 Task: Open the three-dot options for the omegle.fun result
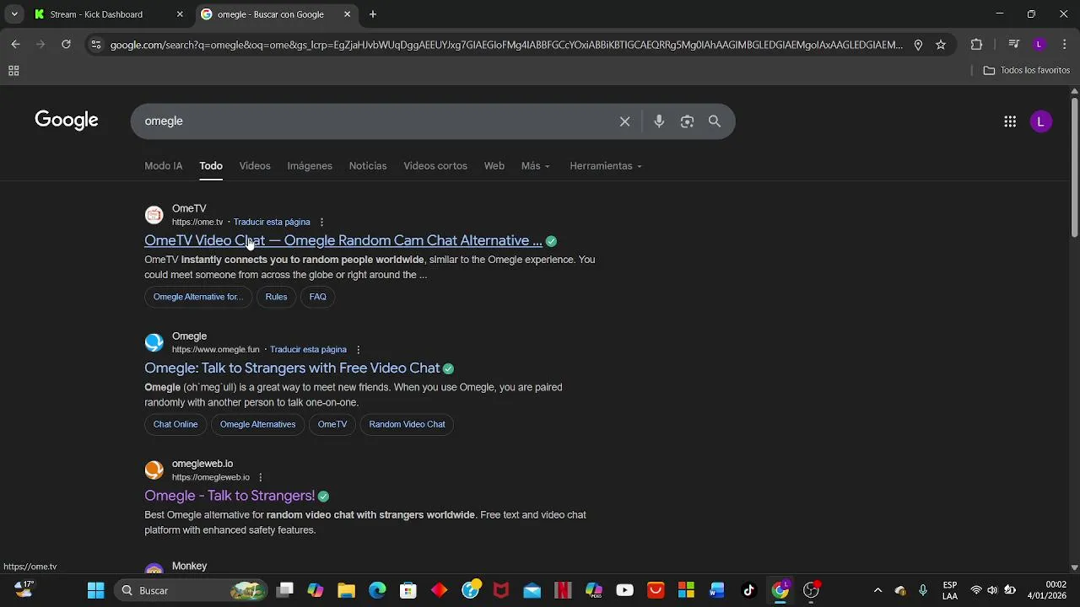358,350
